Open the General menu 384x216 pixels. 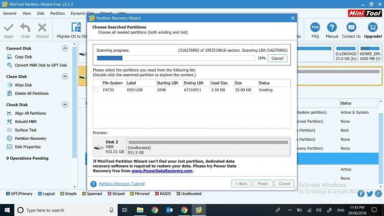click(x=10, y=13)
